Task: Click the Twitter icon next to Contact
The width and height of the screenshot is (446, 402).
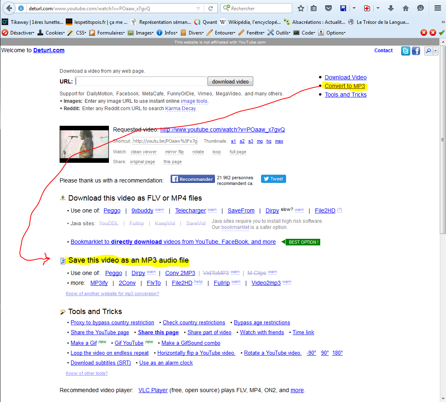Action: pos(406,51)
